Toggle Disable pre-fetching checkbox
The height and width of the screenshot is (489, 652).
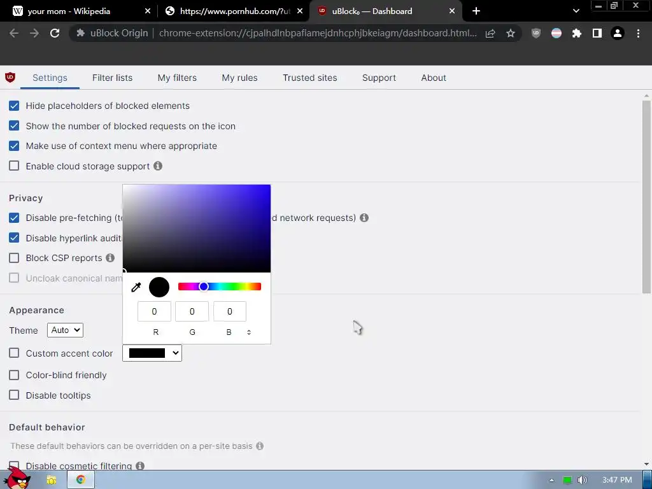coord(14,218)
